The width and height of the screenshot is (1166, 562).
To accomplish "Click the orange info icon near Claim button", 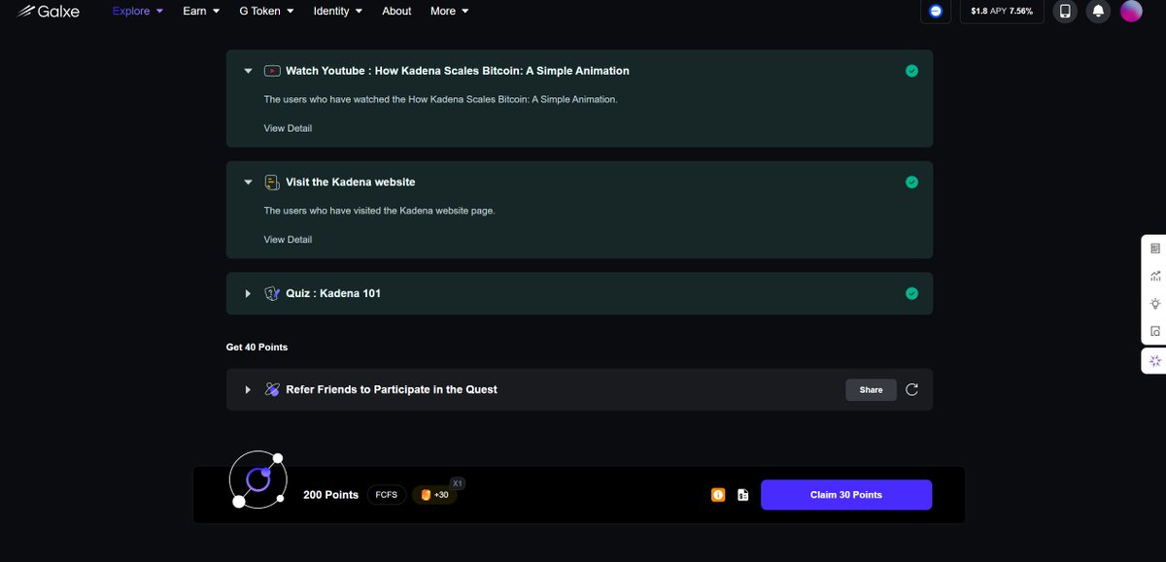I will (718, 494).
